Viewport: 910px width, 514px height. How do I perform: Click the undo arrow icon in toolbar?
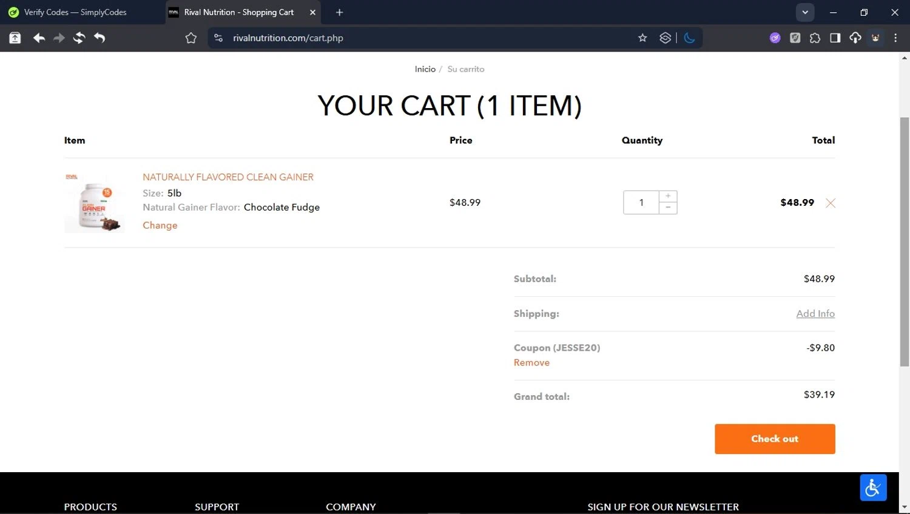tap(99, 38)
